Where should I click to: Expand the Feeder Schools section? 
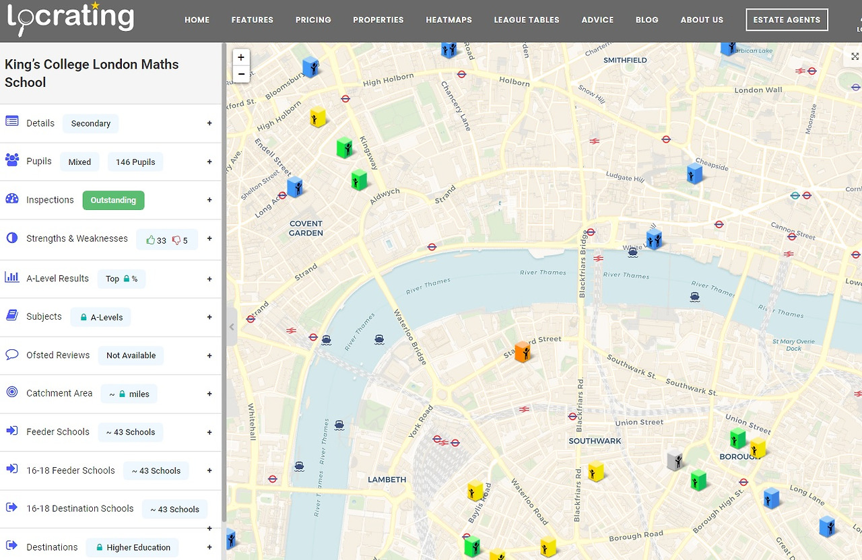209,432
